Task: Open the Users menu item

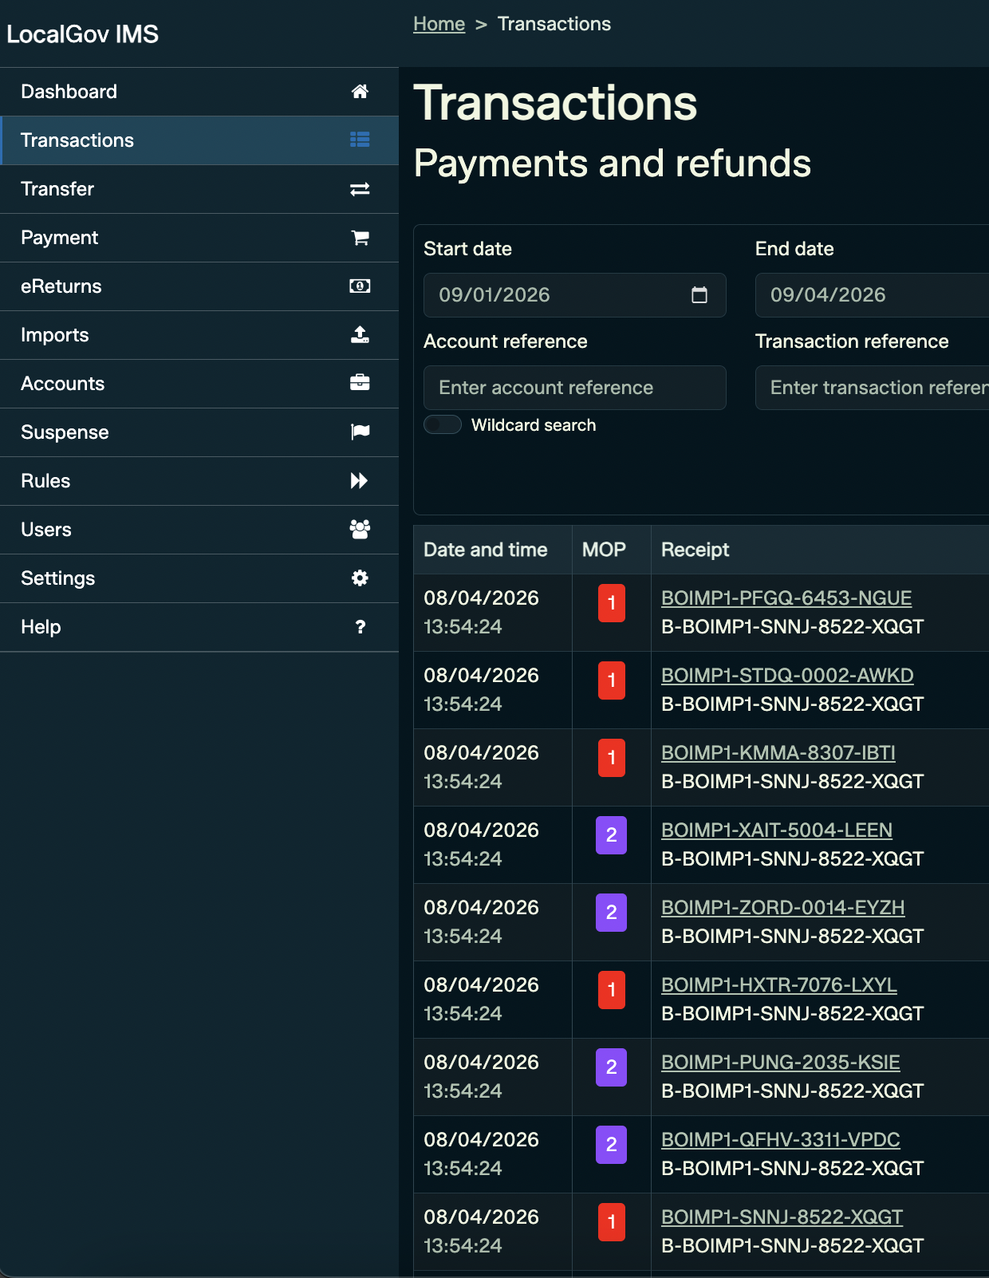Action: click(199, 530)
